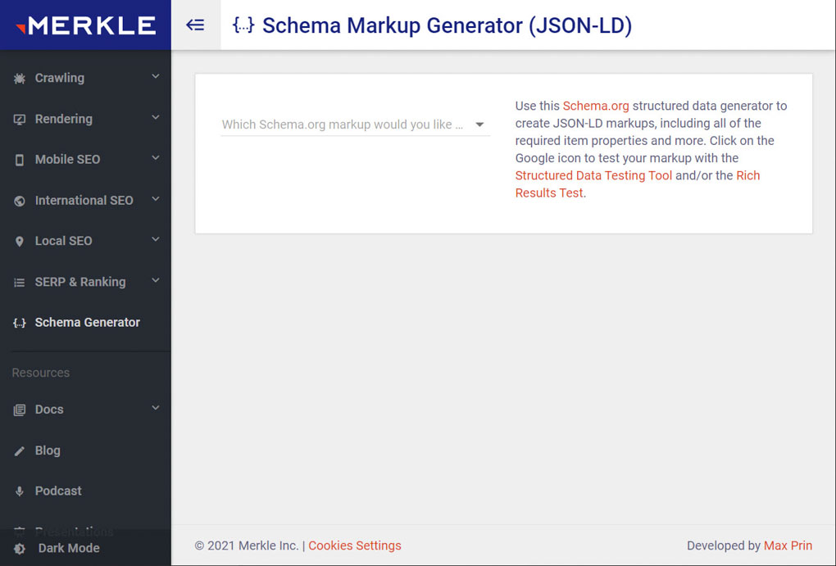Open the International SEO menu item
The image size is (836, 566).
[85, 201]
